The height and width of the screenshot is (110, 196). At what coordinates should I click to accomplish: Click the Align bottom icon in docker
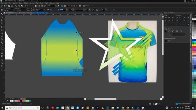(x=173, y=20)
